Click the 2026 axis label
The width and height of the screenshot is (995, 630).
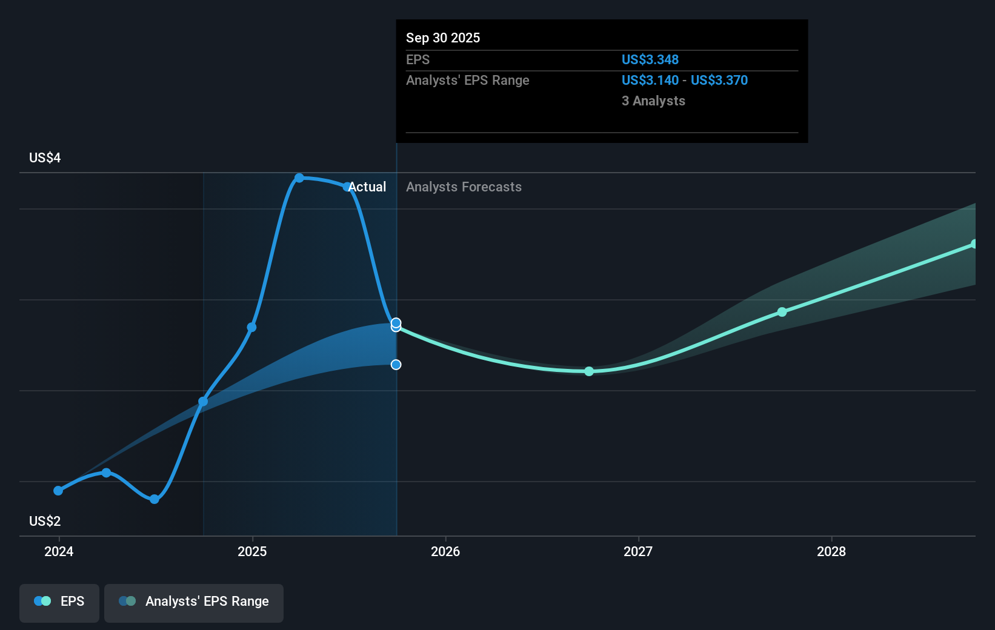pos(446,552)
